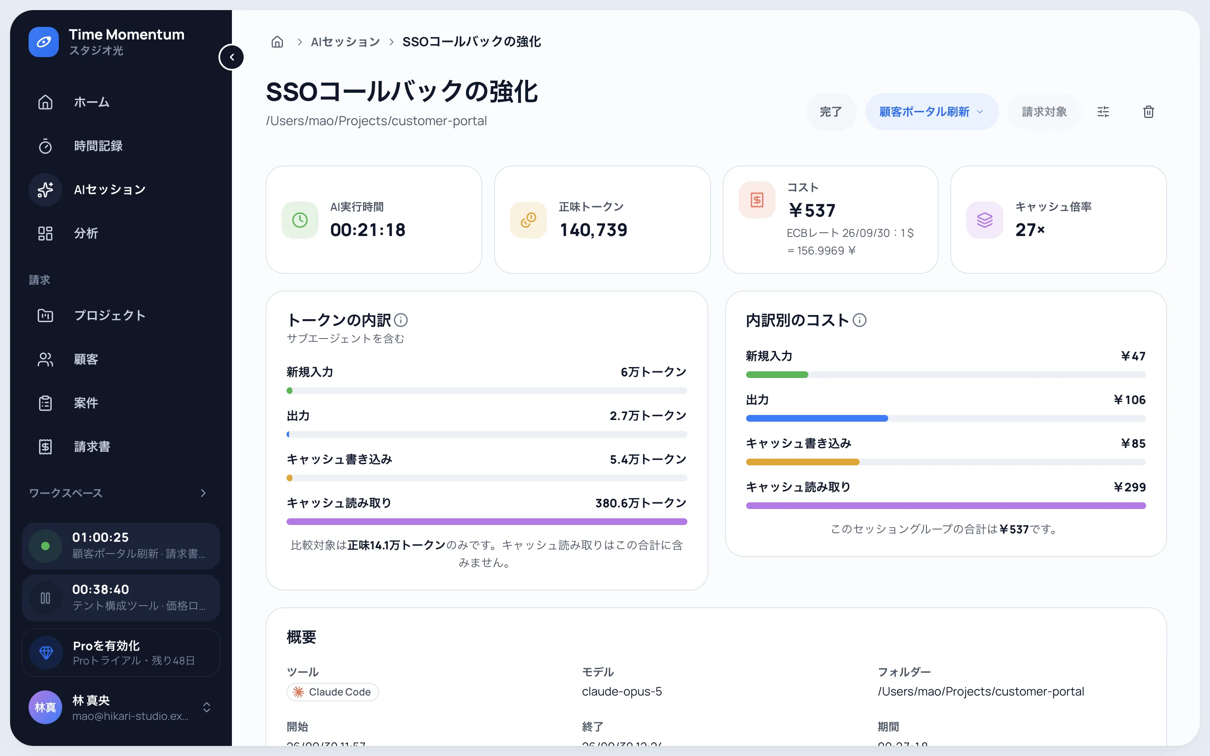
Task: Collapse the sidebar with the arrow button
Action: (231, 57)
